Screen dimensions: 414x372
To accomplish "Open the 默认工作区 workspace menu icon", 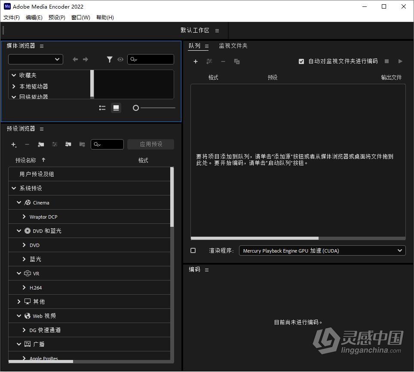I will click(x=217, y=30).
